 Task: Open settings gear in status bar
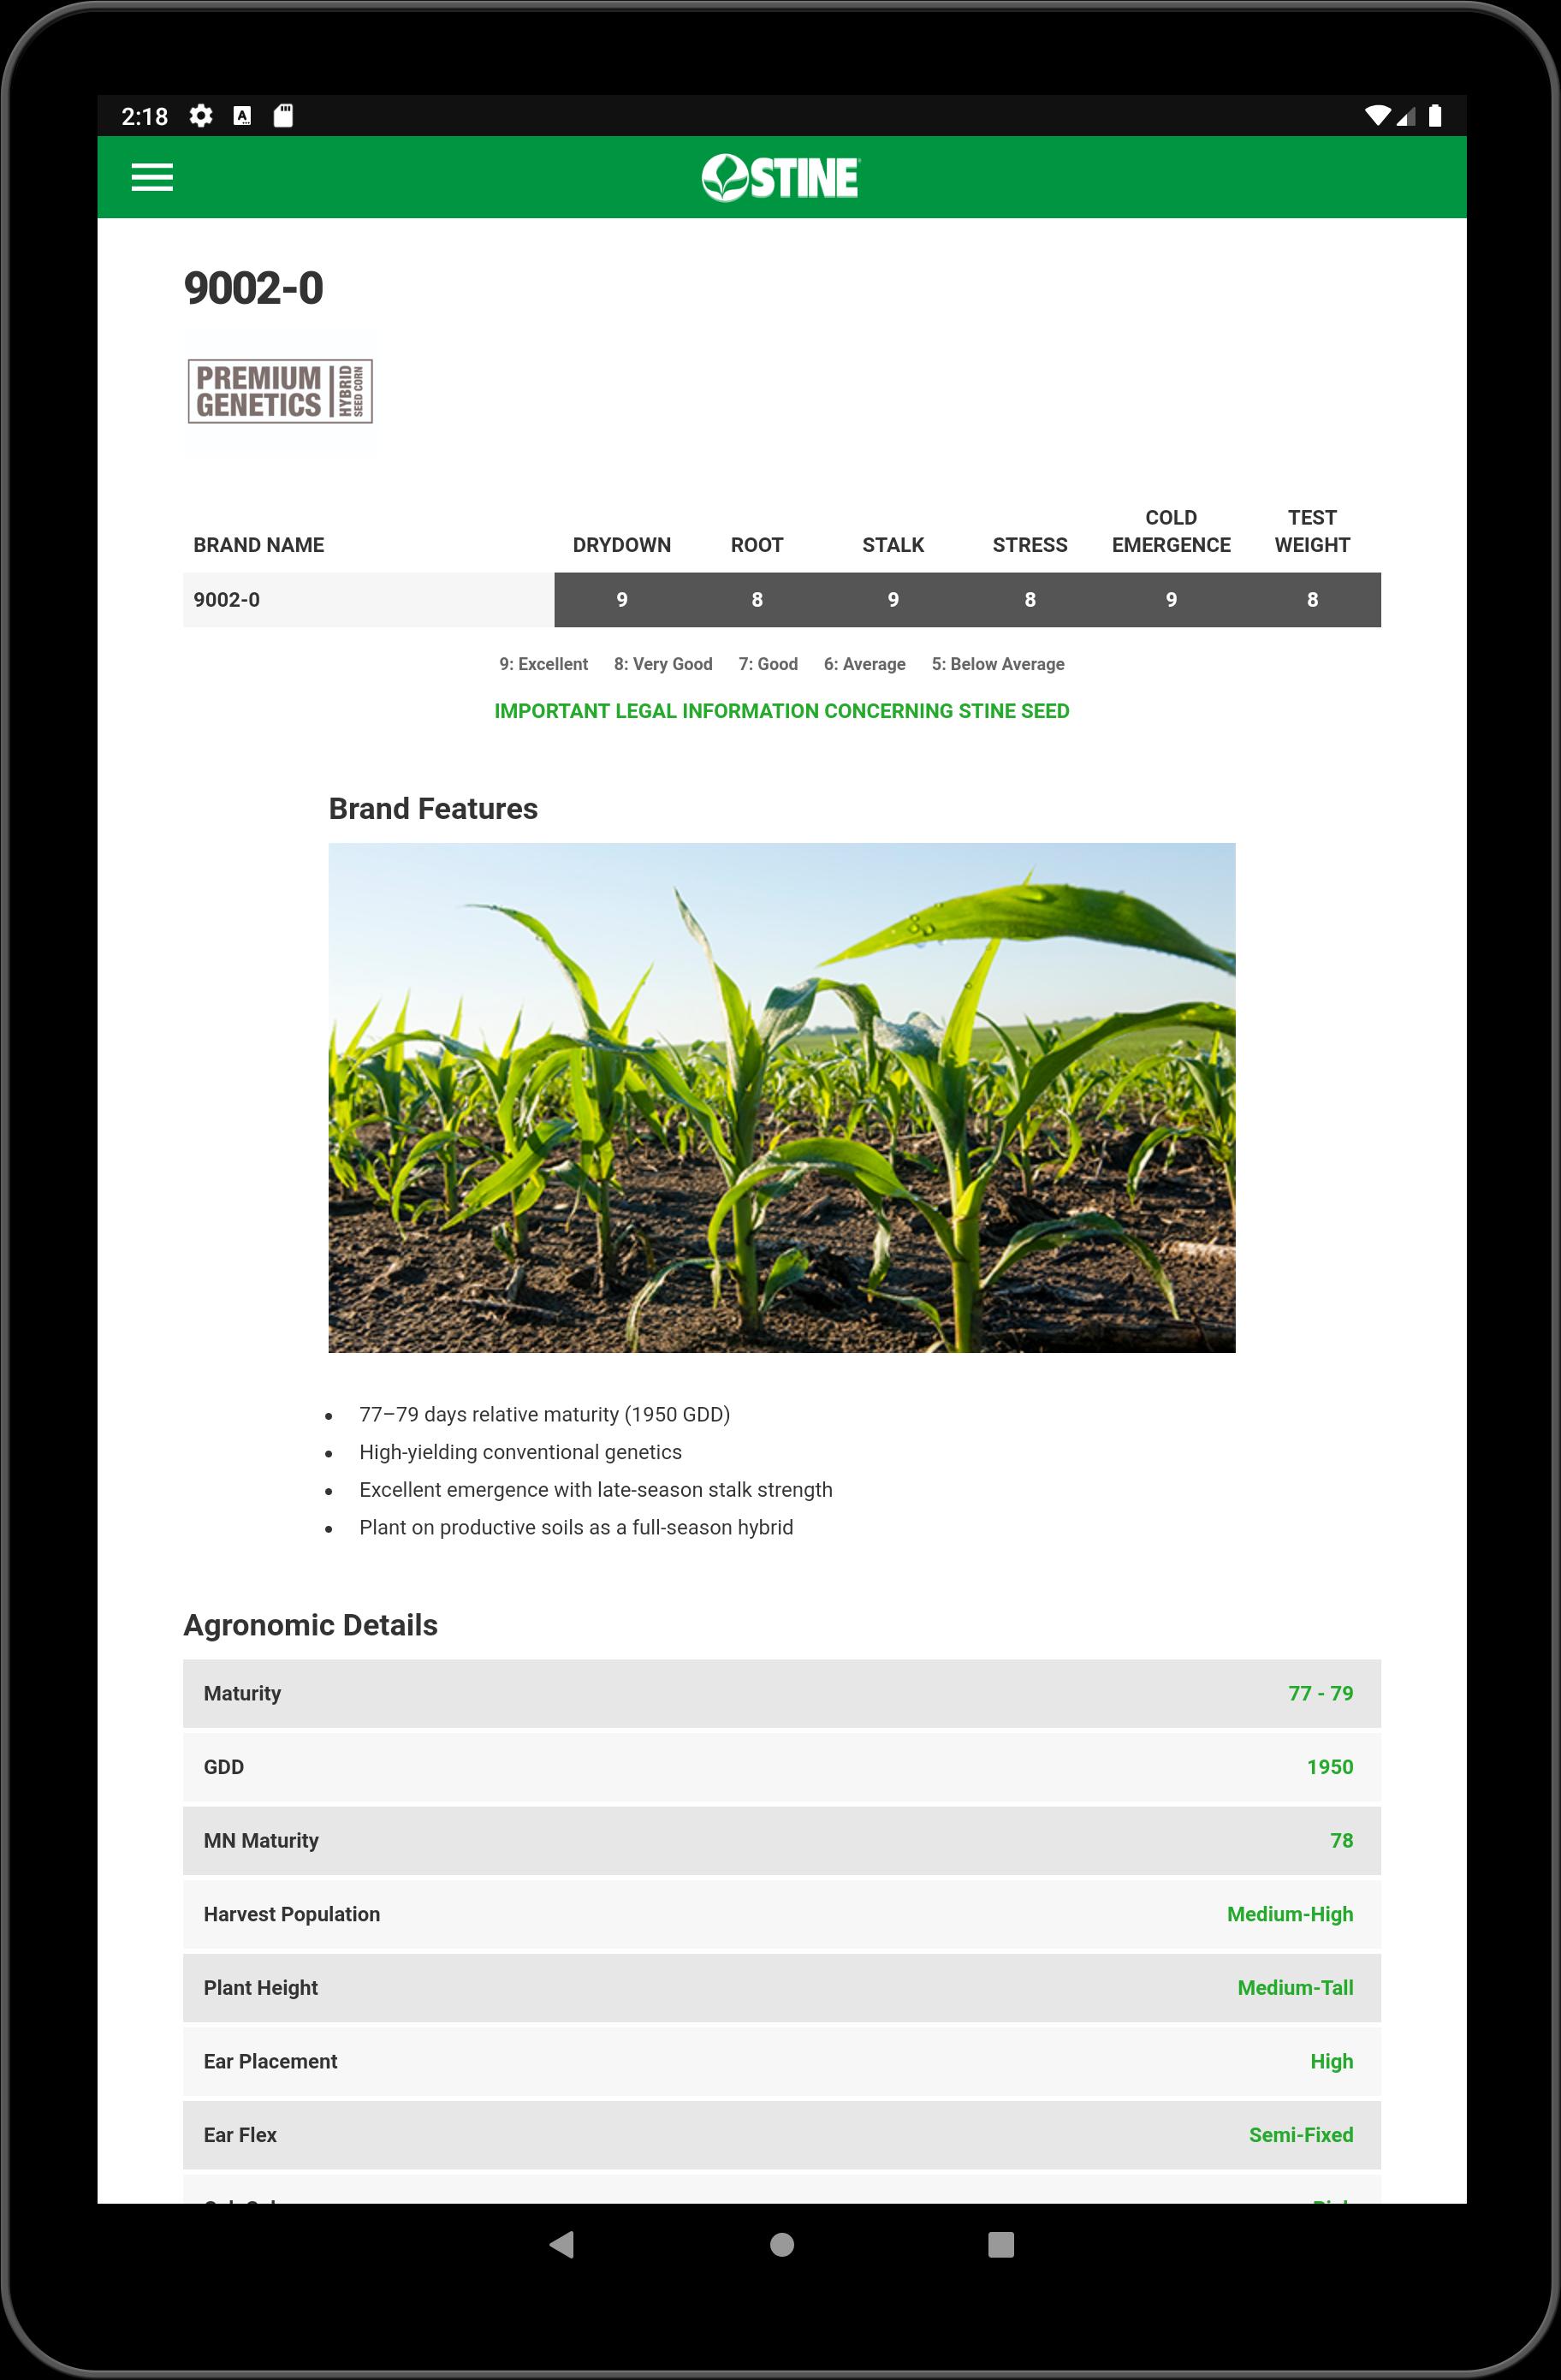(201, 116)
